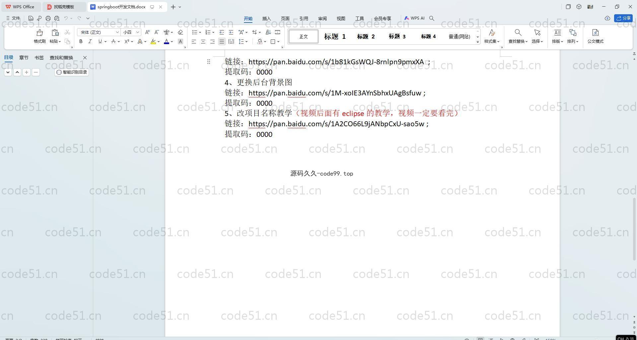Open the quick access toolbar customize dropdown
This screenshot has height=340, width=637.
click(88, 18)
